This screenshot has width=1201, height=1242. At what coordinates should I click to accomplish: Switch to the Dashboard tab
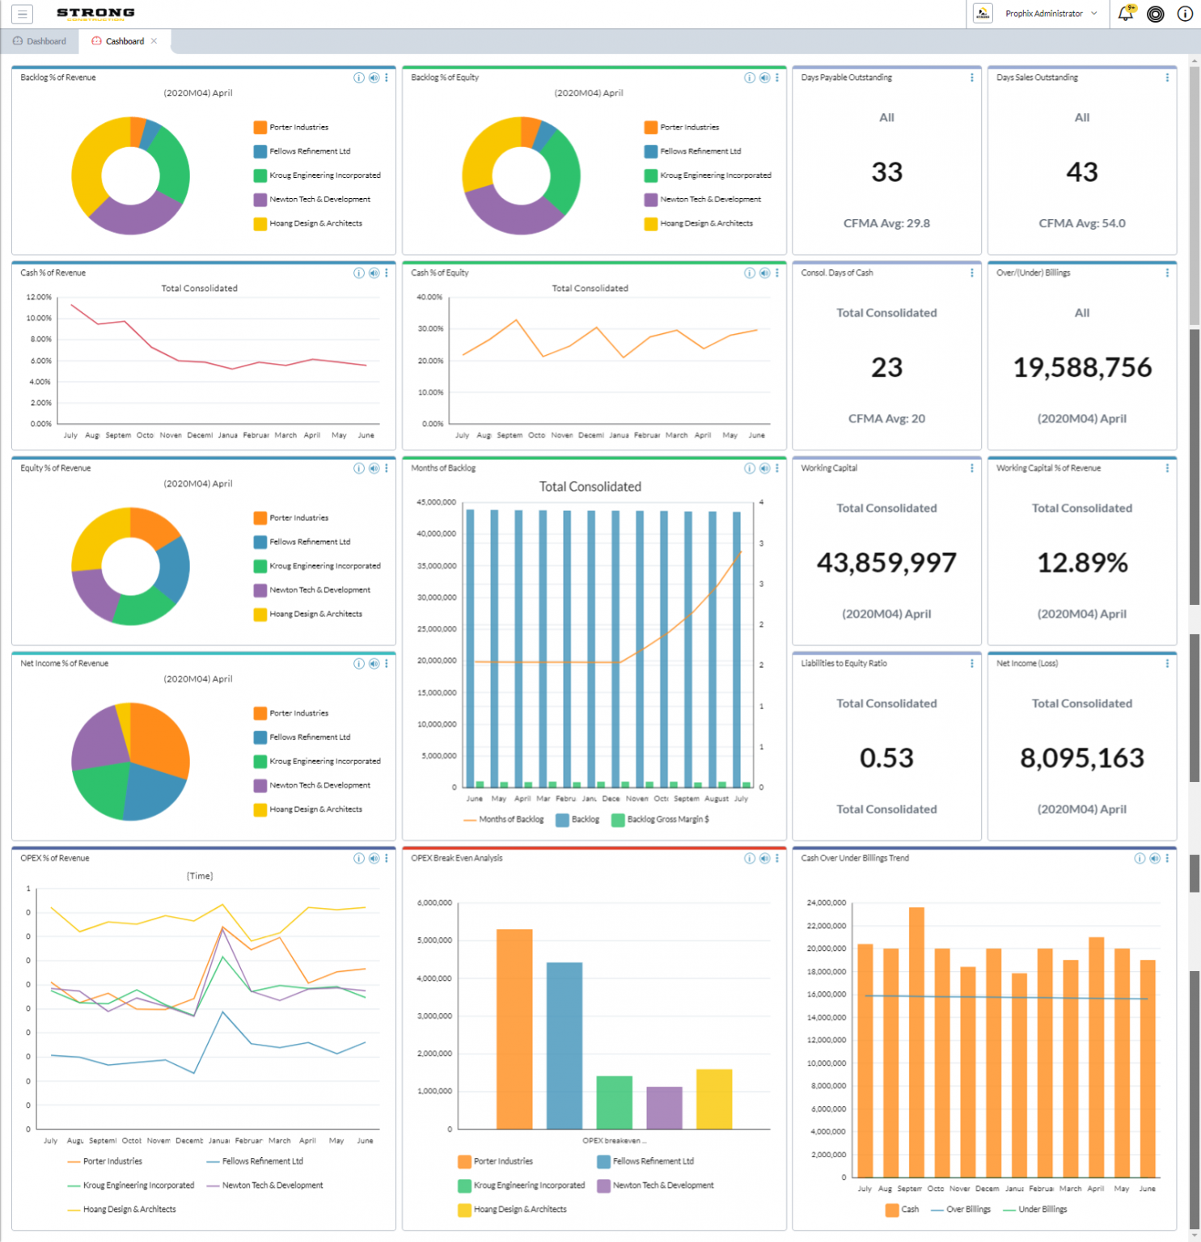point(44,40)
